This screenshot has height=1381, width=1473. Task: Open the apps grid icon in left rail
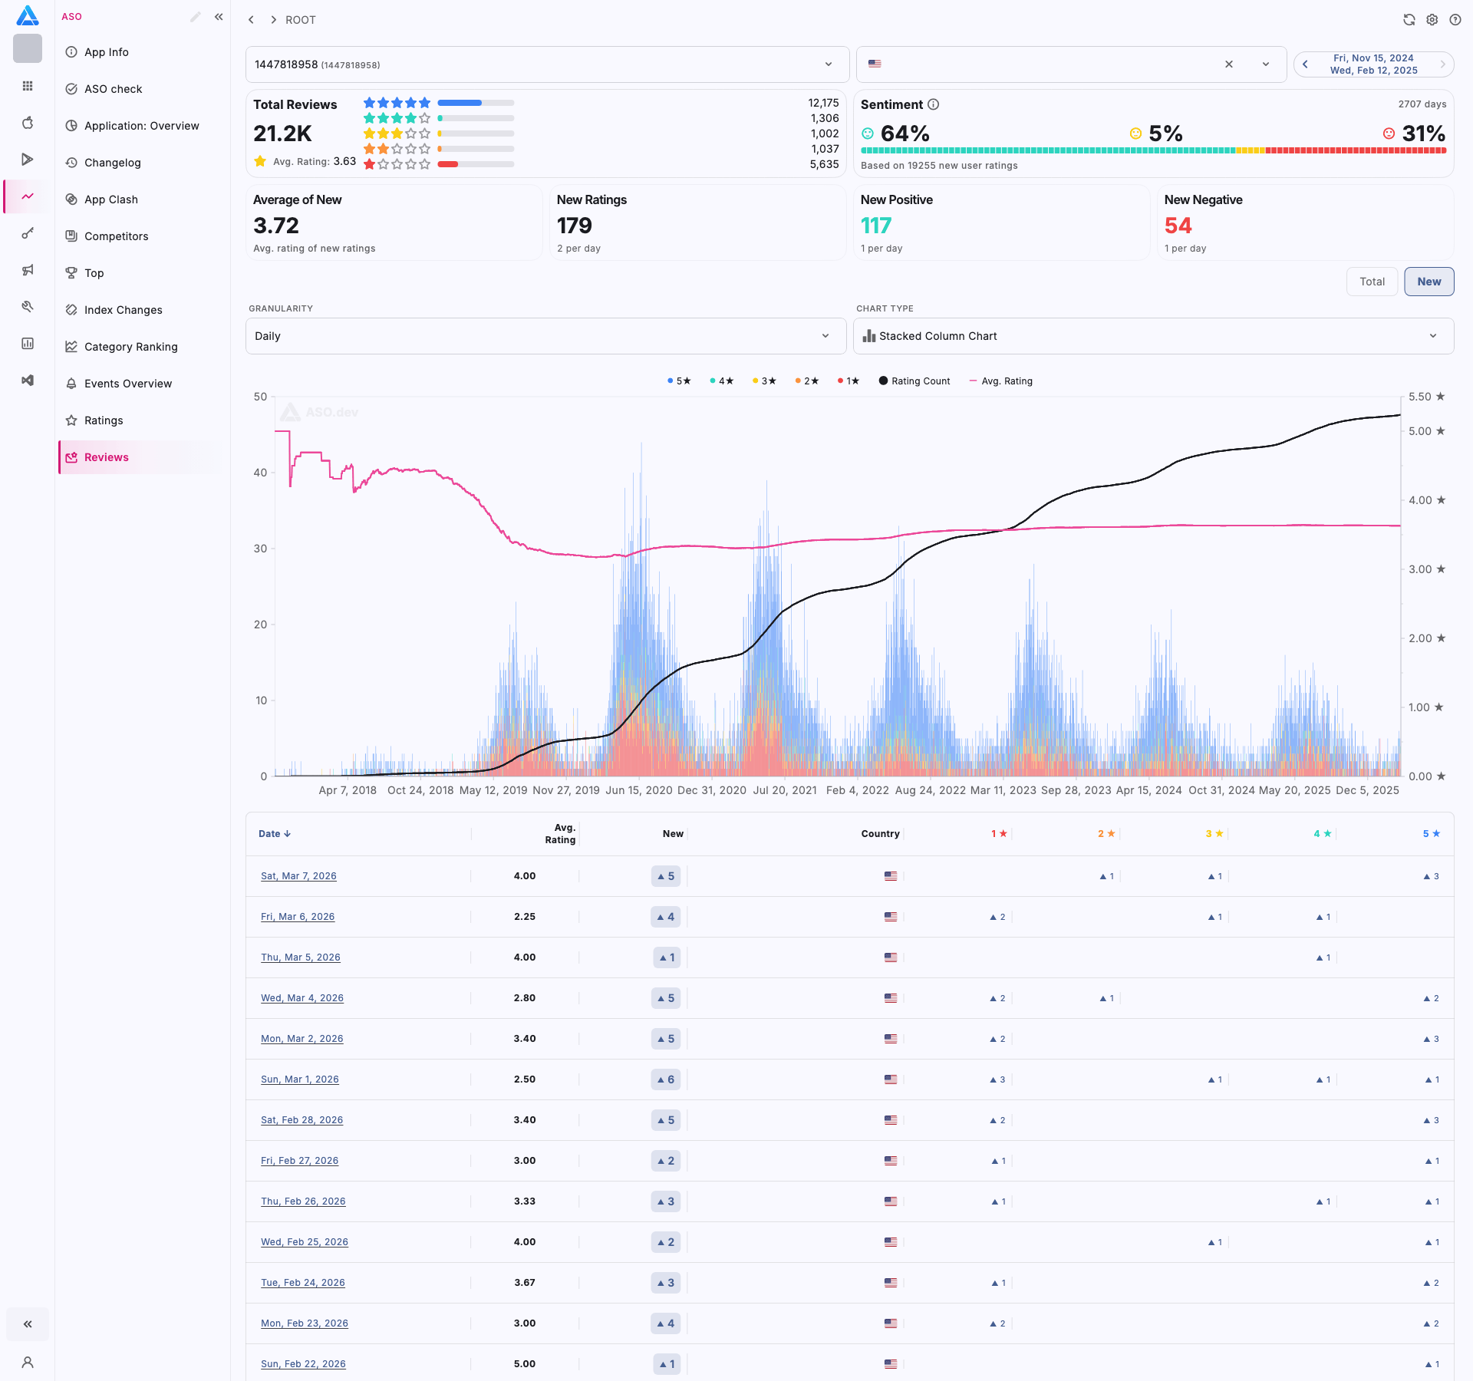click(28, 86)
